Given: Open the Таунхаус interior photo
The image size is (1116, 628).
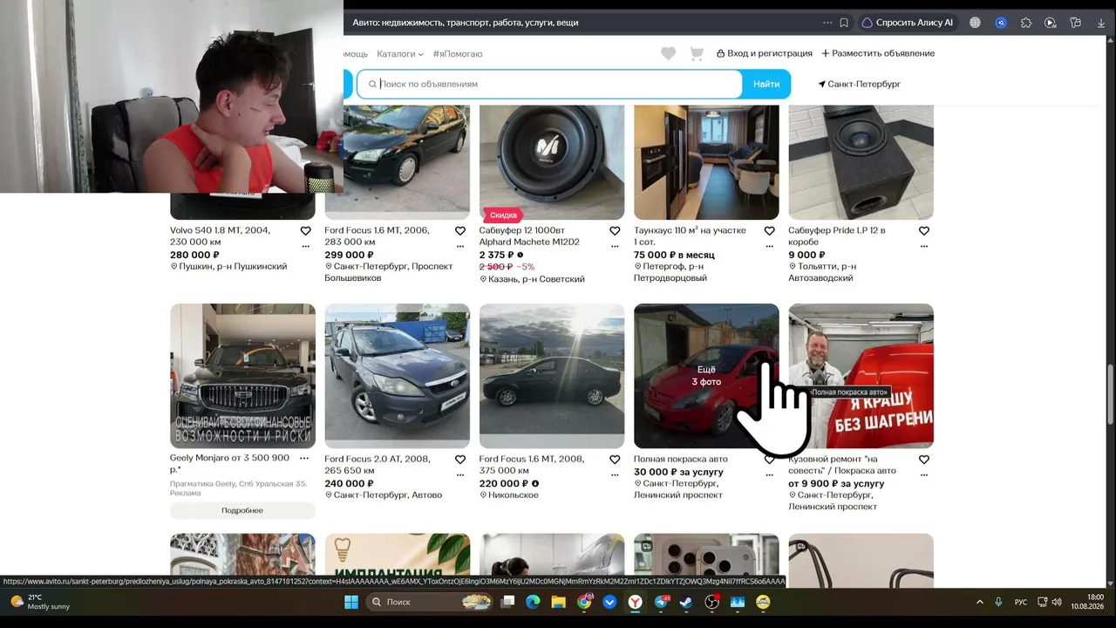Looking at the screenshot, I should (x=706, y=162).
